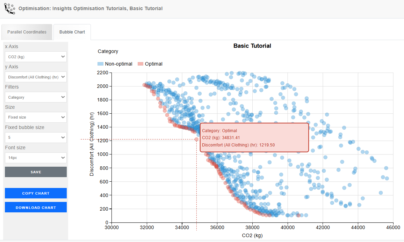The height and width of the screenshot is (242, 404).
Task: Open the Size 'Fixed size' dropdown
Action: pyautogui.click(x=36, y=117)
